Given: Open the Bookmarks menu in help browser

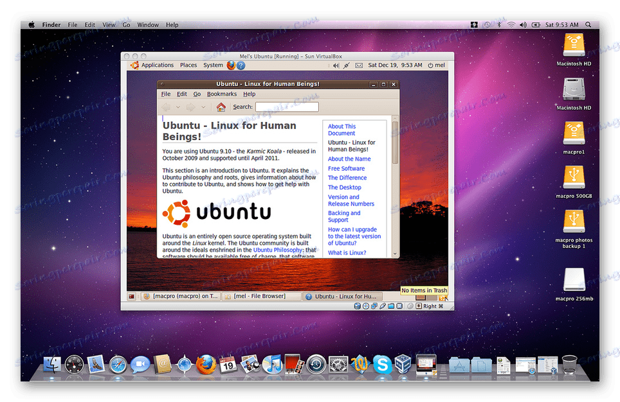Looking at the screenshot, I should coord(222,94).
